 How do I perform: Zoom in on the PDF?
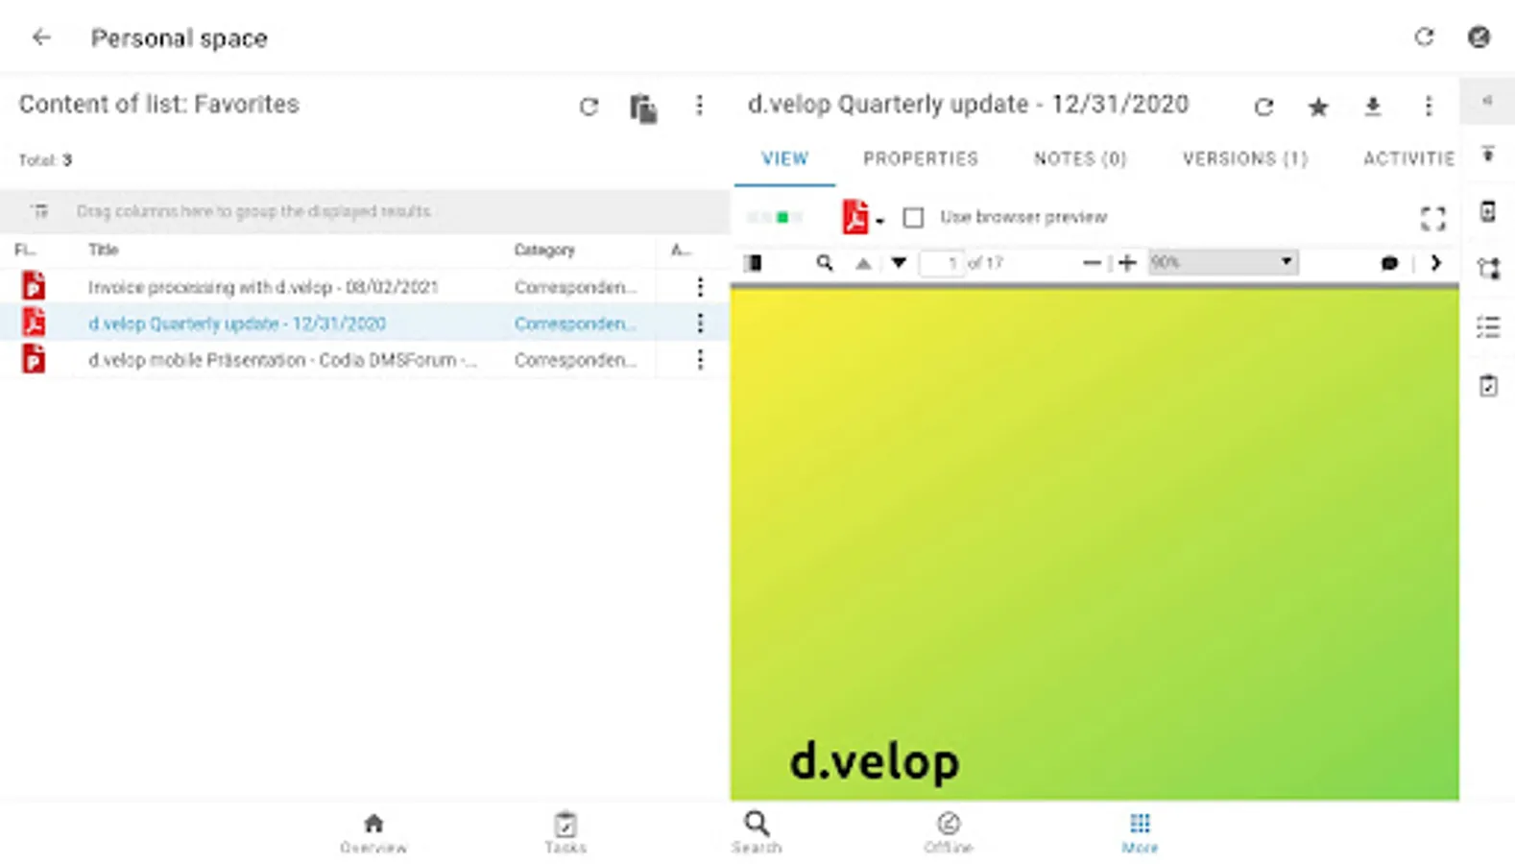1128,263
